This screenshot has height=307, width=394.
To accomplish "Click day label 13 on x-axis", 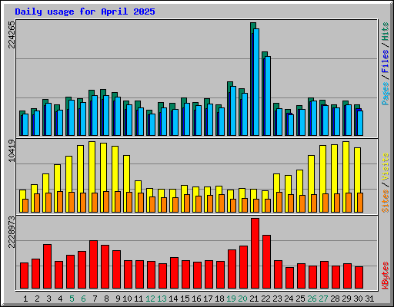I will point(162,299).
